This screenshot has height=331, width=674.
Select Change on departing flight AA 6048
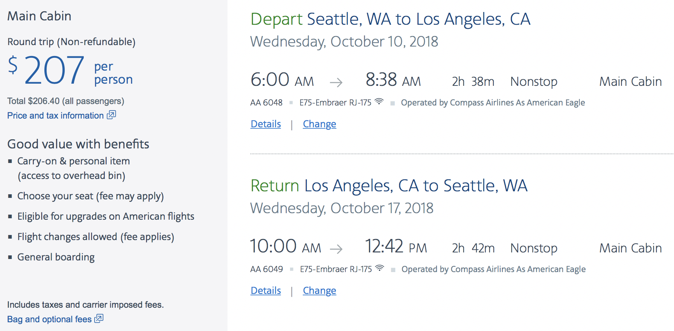tap(319, 124)
